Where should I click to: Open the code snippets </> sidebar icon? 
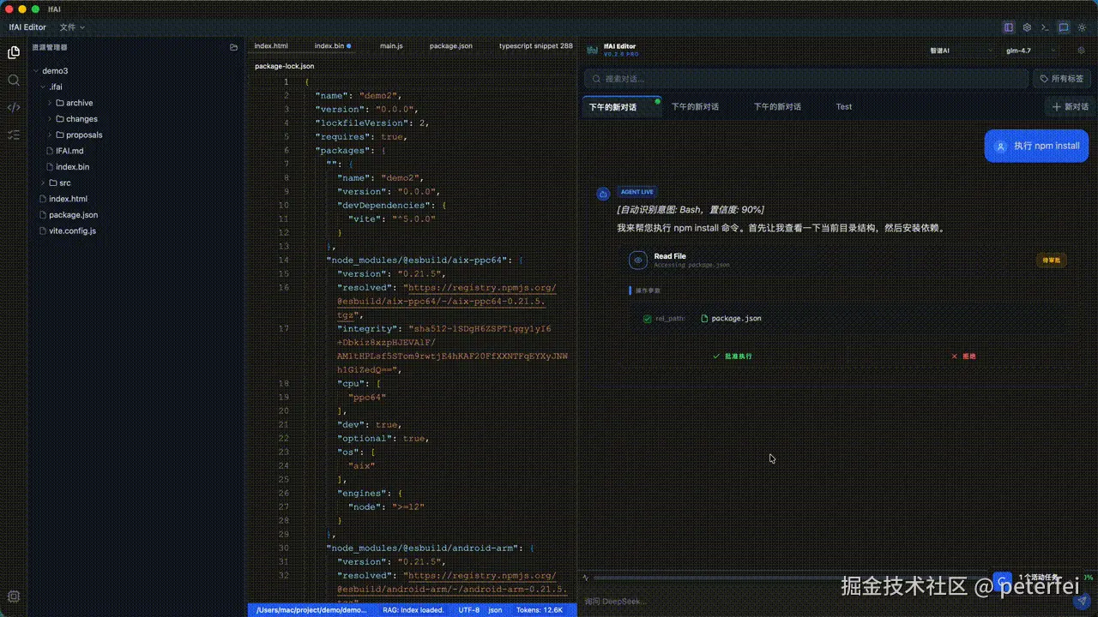click(14, 107)
